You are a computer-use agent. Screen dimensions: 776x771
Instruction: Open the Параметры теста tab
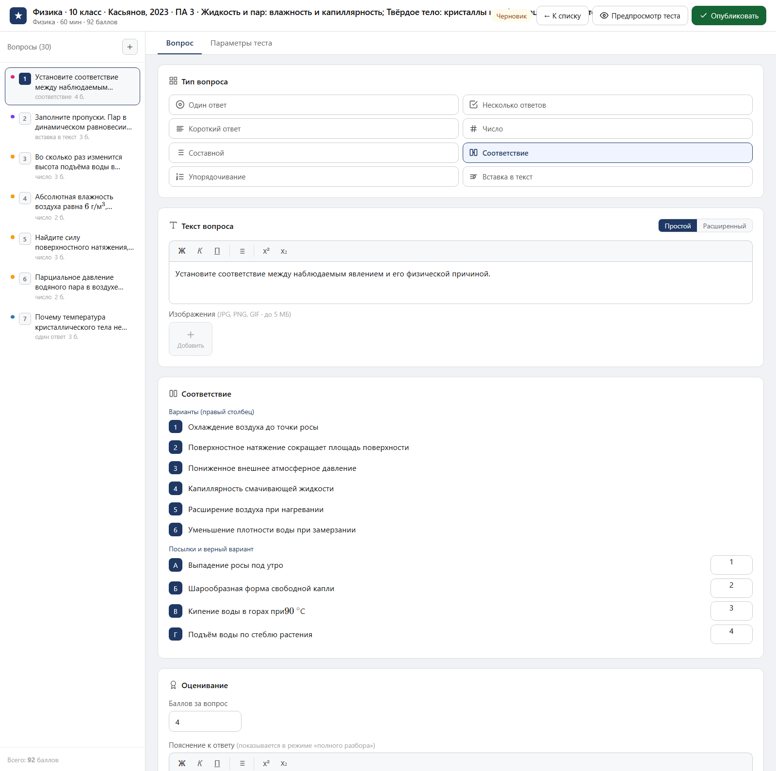pyautogui.click(x=241, y=43)
